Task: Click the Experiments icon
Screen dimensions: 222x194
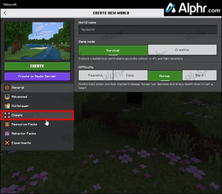Action: pyautogui.click(x=7, y=143)
